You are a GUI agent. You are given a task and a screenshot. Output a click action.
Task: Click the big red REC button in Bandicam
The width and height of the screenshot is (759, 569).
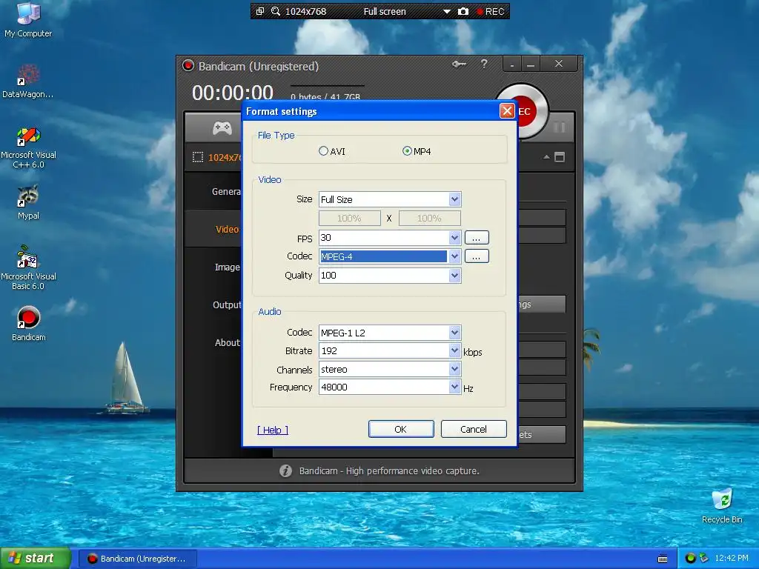coord(524,111)
